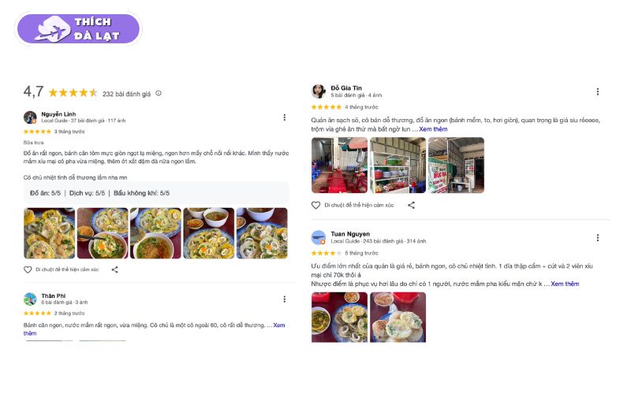Image resolution: width=631 pixels, height=394 pixels.
Task: Click the heart icon under Nguyễn Linh's photos
Action: point(28,269)
